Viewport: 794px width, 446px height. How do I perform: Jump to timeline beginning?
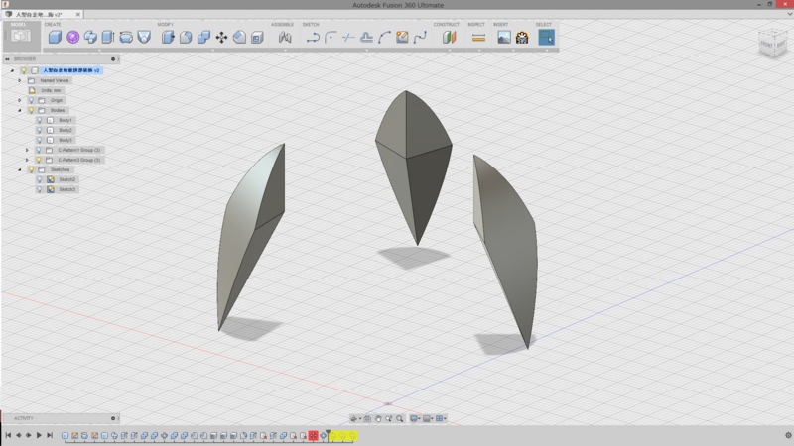[8, 435]
